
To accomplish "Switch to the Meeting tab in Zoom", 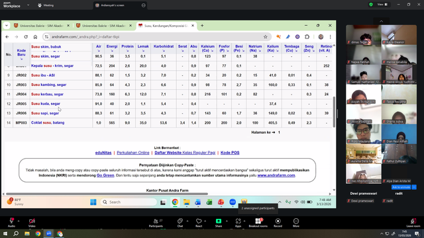I will pos(46,5).
